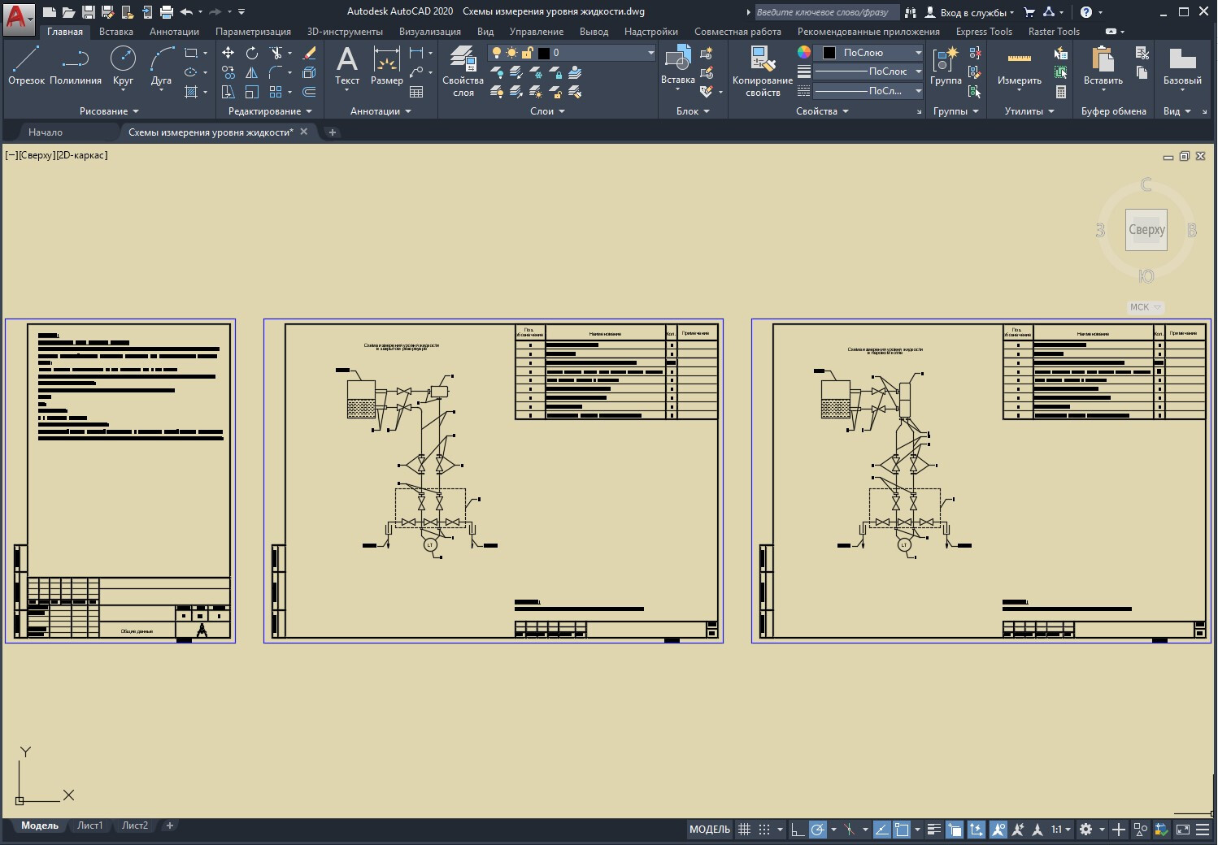
Task: Switch to the Лист1 layout tab
Action: (89, 825)
